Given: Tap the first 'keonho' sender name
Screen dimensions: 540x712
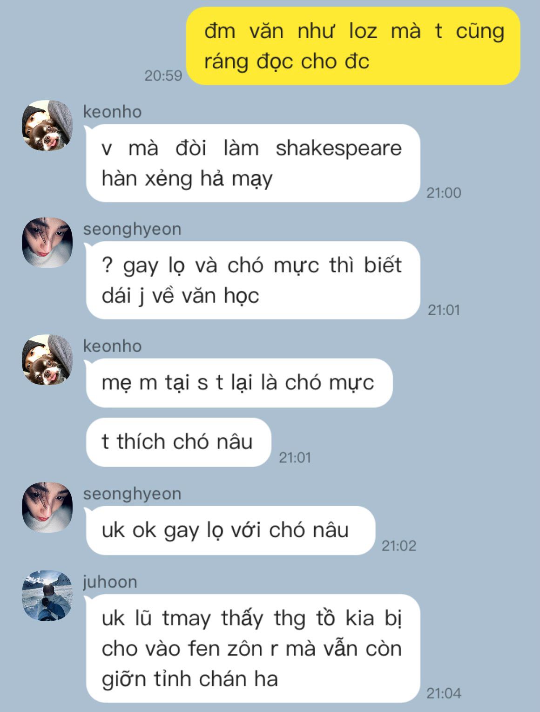Looking at the screenshot, I should (x=112, y=112).
